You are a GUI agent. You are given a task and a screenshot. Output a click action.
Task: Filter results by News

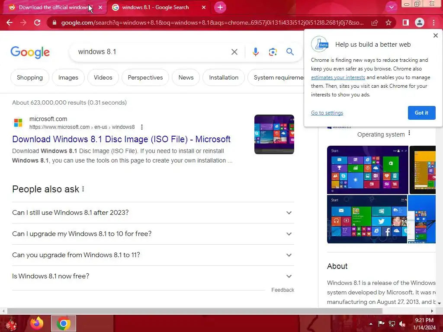click(x=186, y=77)
